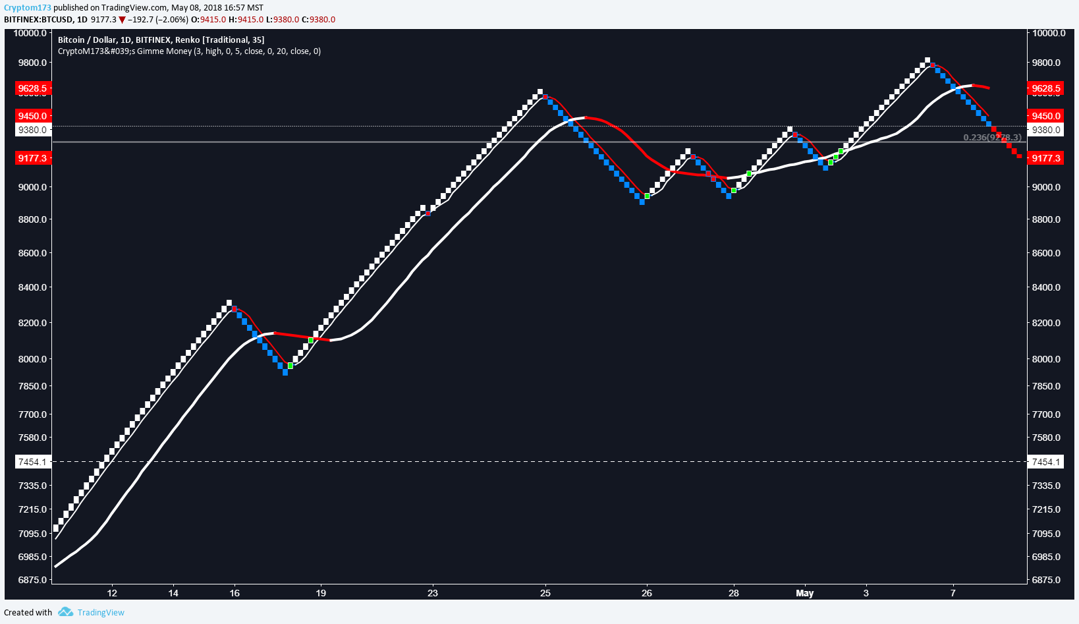1079x624 pixels.
Task: Click the H:9415.0 high value
Action: click(x=246, y=20)
